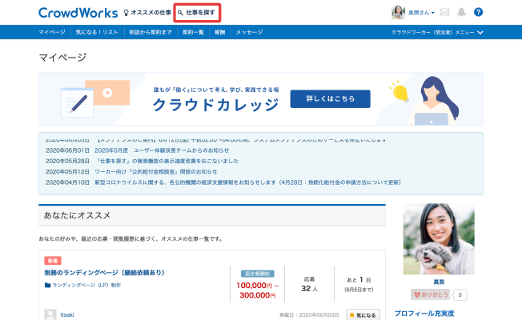Open notifications bell icon
The image size is (522, 320).
coord(461,13)
